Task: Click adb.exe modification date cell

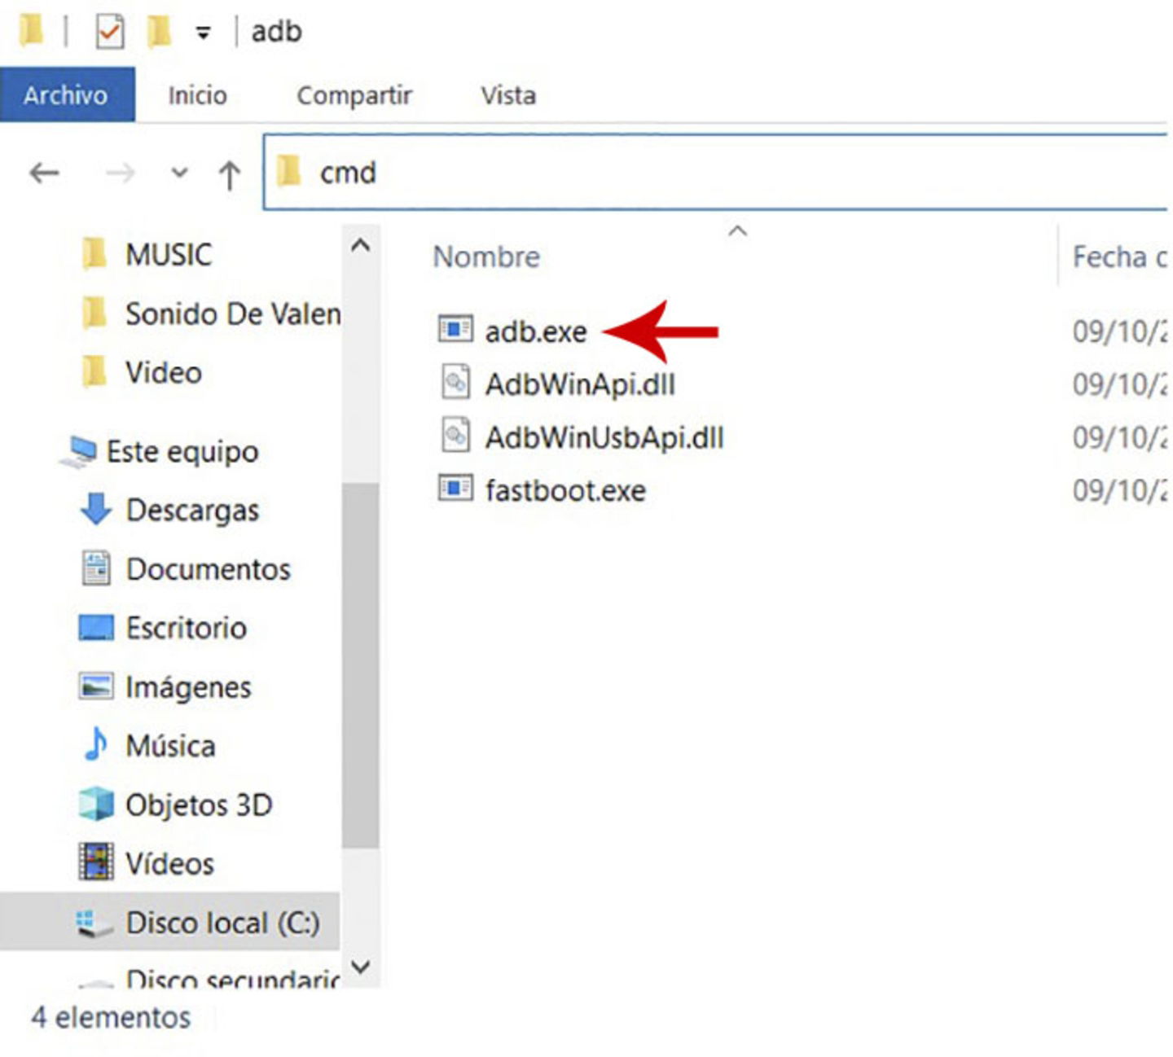Action: tap(1119, 331)
